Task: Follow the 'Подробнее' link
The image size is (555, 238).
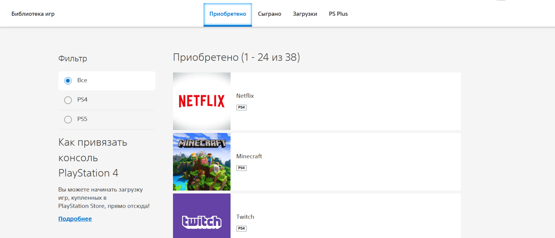Action: click(75, 219)
